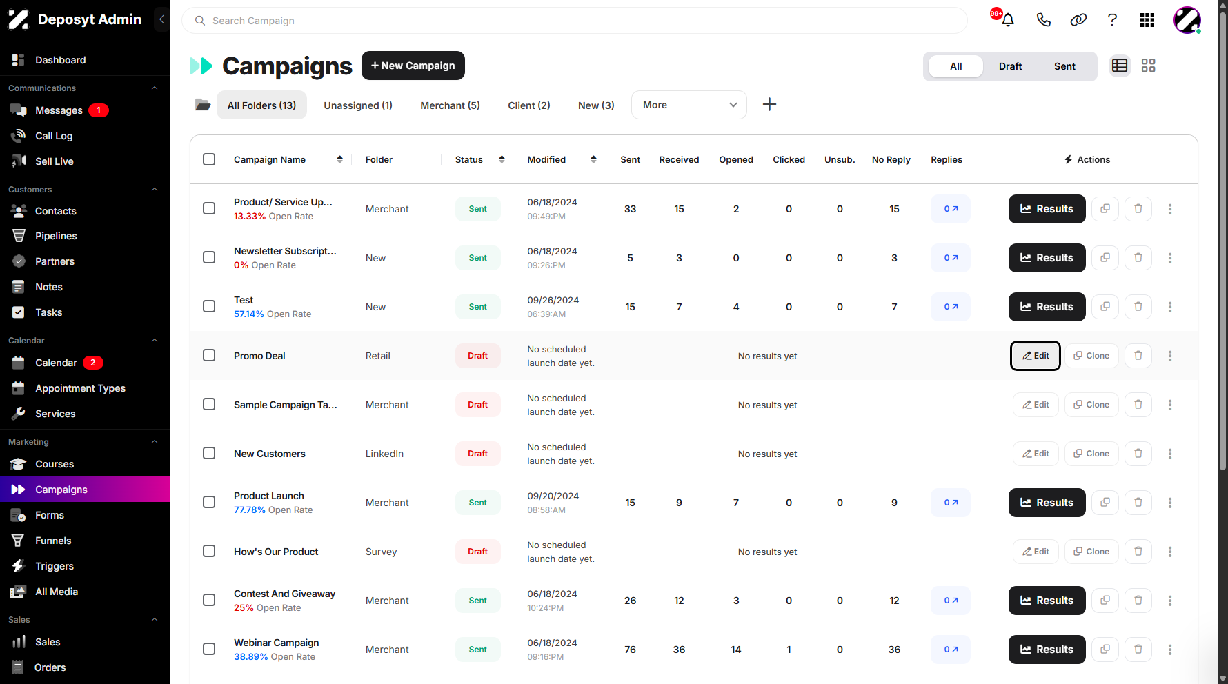
Task: Open the Merchant (5) folder tab
Action: [450, 105]
